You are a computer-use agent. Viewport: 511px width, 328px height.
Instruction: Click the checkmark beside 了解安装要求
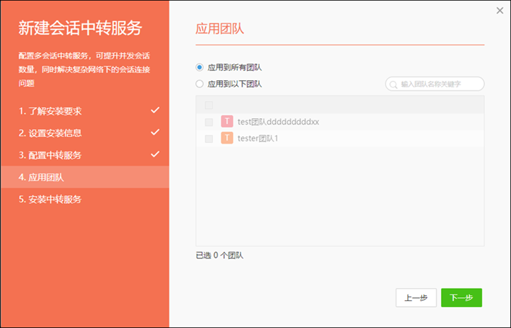pos(155,111)
